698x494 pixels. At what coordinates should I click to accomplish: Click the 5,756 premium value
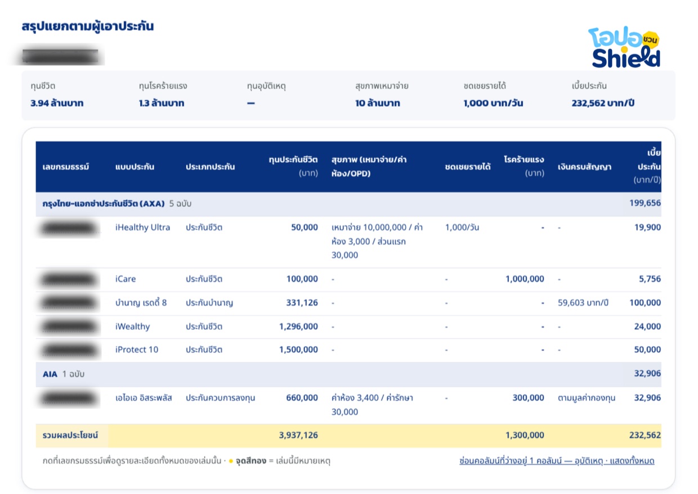(x=650, y=279)
